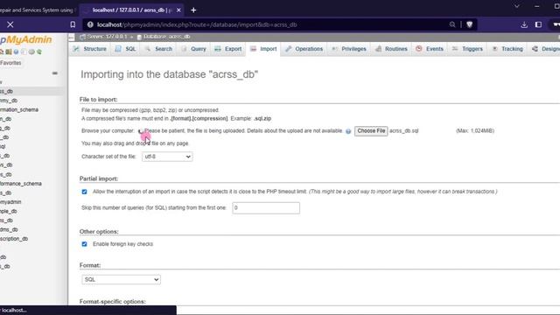Open the Operations tab

pos(304,49)
